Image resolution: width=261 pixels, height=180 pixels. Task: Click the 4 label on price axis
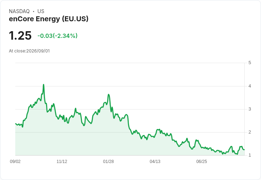coord(250,86)
